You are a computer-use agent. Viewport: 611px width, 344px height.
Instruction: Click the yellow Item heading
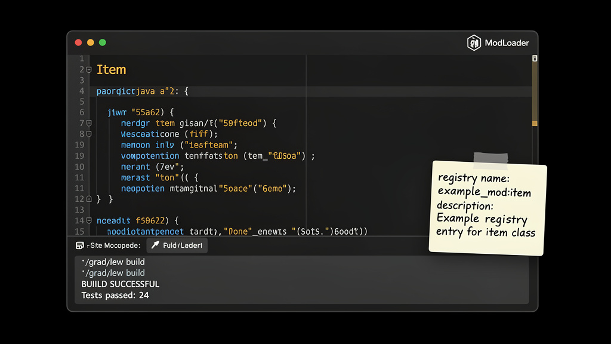coord(111,70)
